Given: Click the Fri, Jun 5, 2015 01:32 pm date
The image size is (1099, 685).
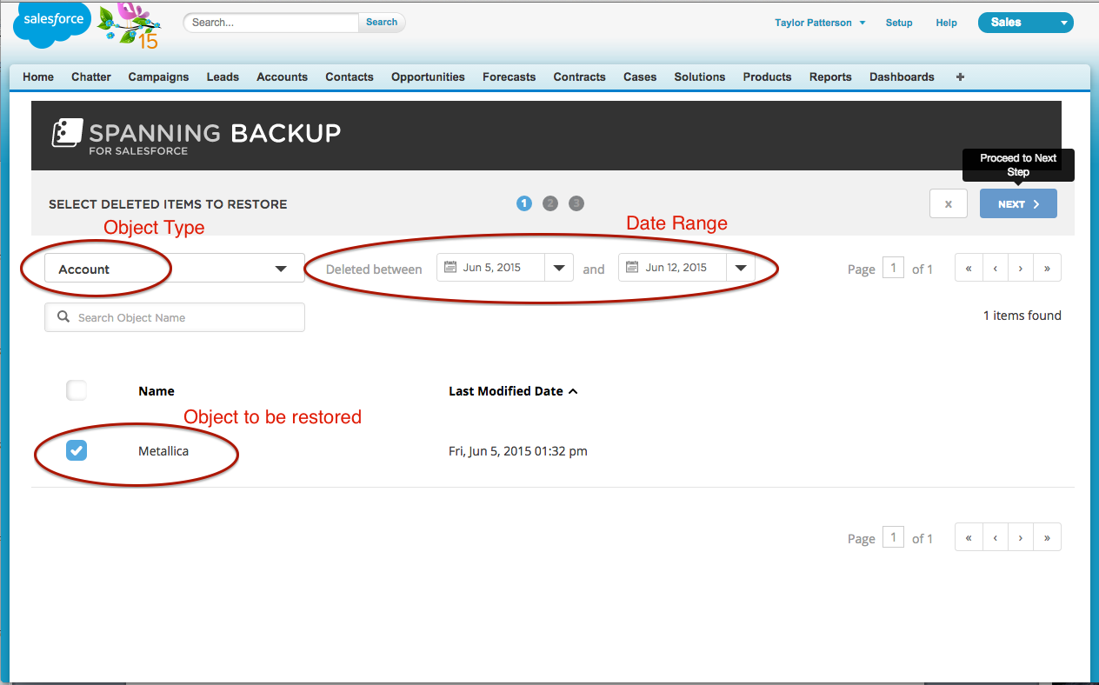Looking at the screenshot, I should [x=518, y=451].
